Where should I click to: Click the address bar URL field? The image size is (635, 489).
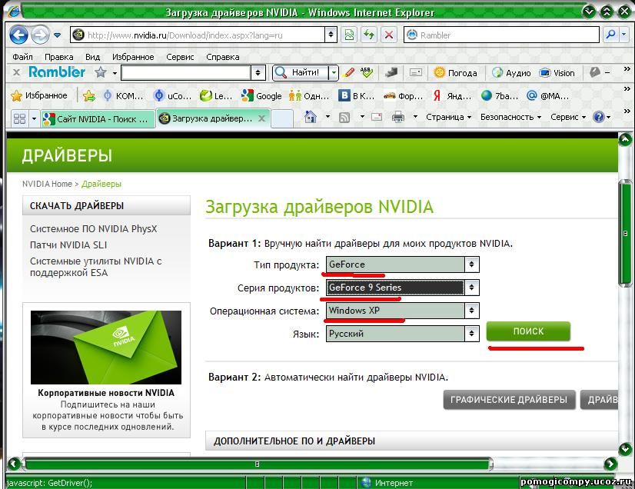click(198, 35)
